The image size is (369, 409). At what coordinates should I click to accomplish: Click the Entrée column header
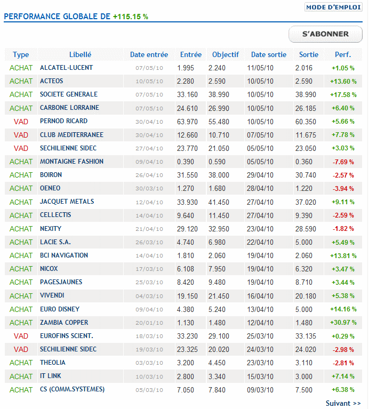coord(191,54)
